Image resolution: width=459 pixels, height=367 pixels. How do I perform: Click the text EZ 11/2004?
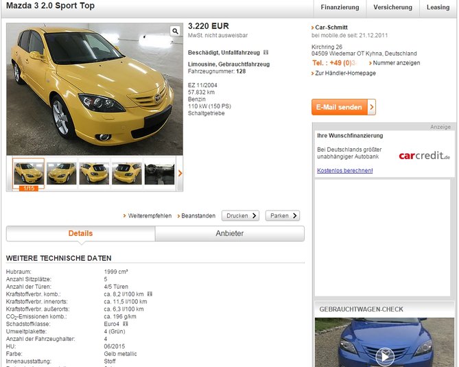202,85
